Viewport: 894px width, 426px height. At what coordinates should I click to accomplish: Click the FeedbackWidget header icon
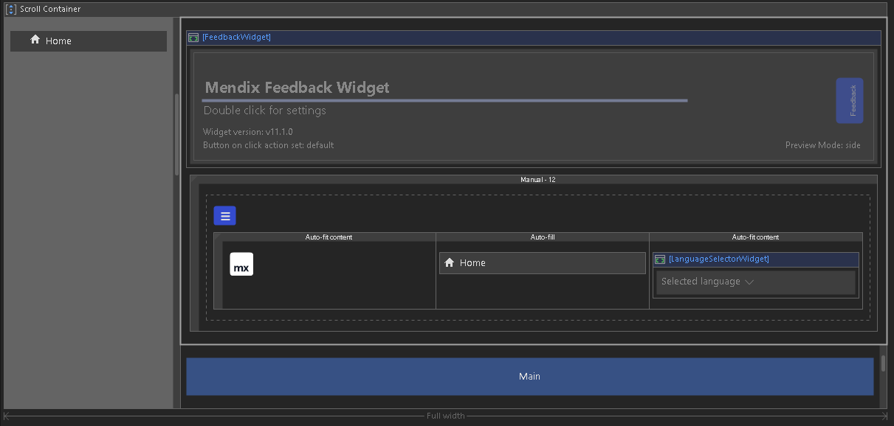(x=193, y=37)
